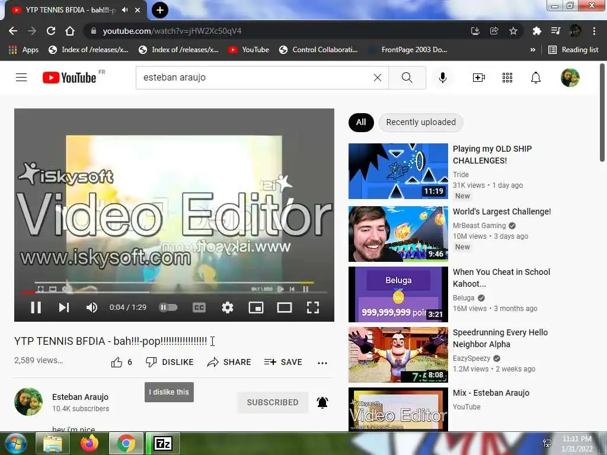Image resolution: width=607 pixels, height=455 pixels.
Task: Open the account avatar menu
Action: [570, 78]
